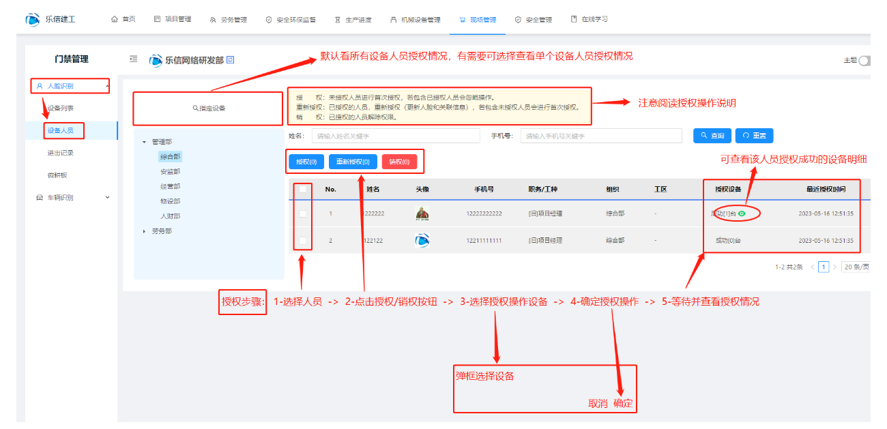Image resolution: width=887 pixels, height=429 pixels.
Task: Click the 指定设备 search icon box
Action: pyautogui.click(x=208, y=108)
